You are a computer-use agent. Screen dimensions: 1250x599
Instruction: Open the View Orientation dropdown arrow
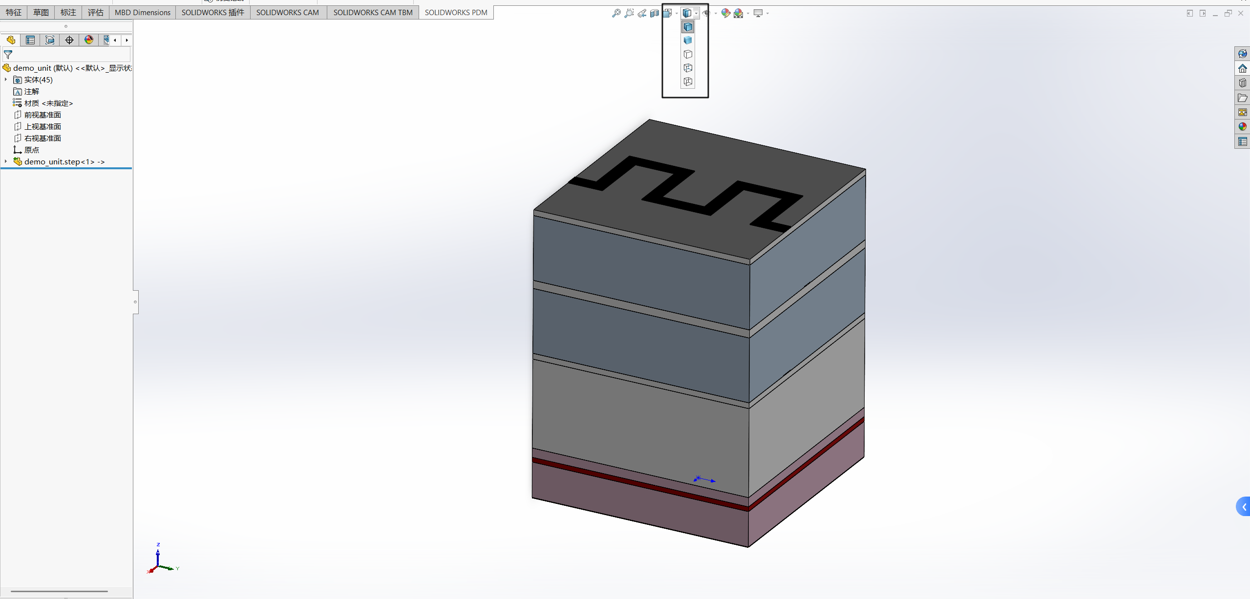click(x=676, y=13)
